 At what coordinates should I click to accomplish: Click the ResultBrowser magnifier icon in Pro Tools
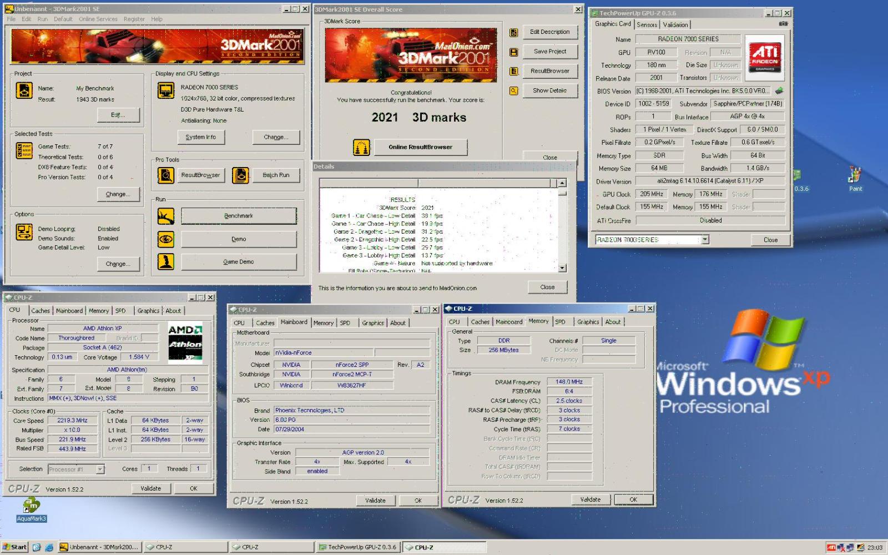(x=165, y=175)
